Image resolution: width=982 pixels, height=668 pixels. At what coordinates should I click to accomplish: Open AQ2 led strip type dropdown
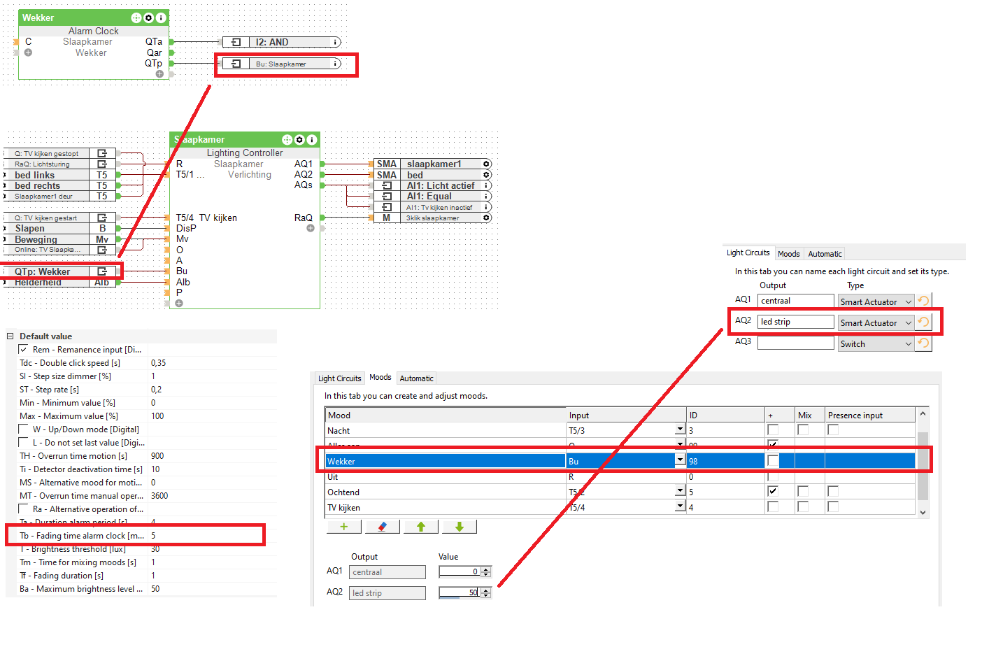[909, 322]
